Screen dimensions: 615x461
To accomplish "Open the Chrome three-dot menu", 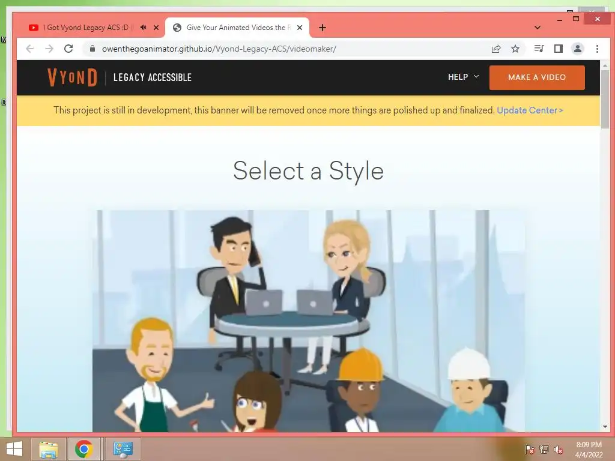I will pos(597,49).
